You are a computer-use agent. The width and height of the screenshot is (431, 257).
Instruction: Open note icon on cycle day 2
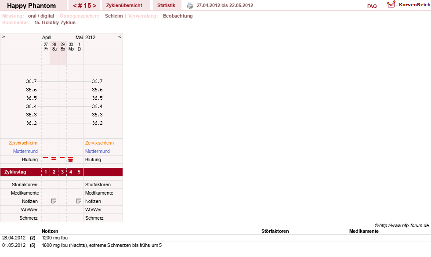[x=54, y=201]
